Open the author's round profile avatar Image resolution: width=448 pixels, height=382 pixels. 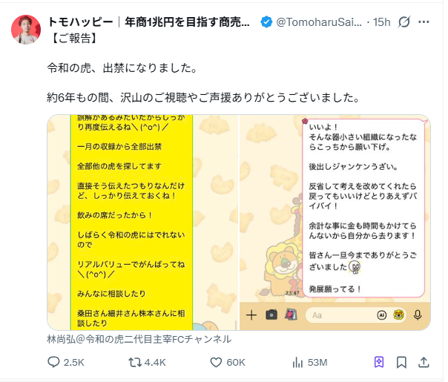[26, 30]
